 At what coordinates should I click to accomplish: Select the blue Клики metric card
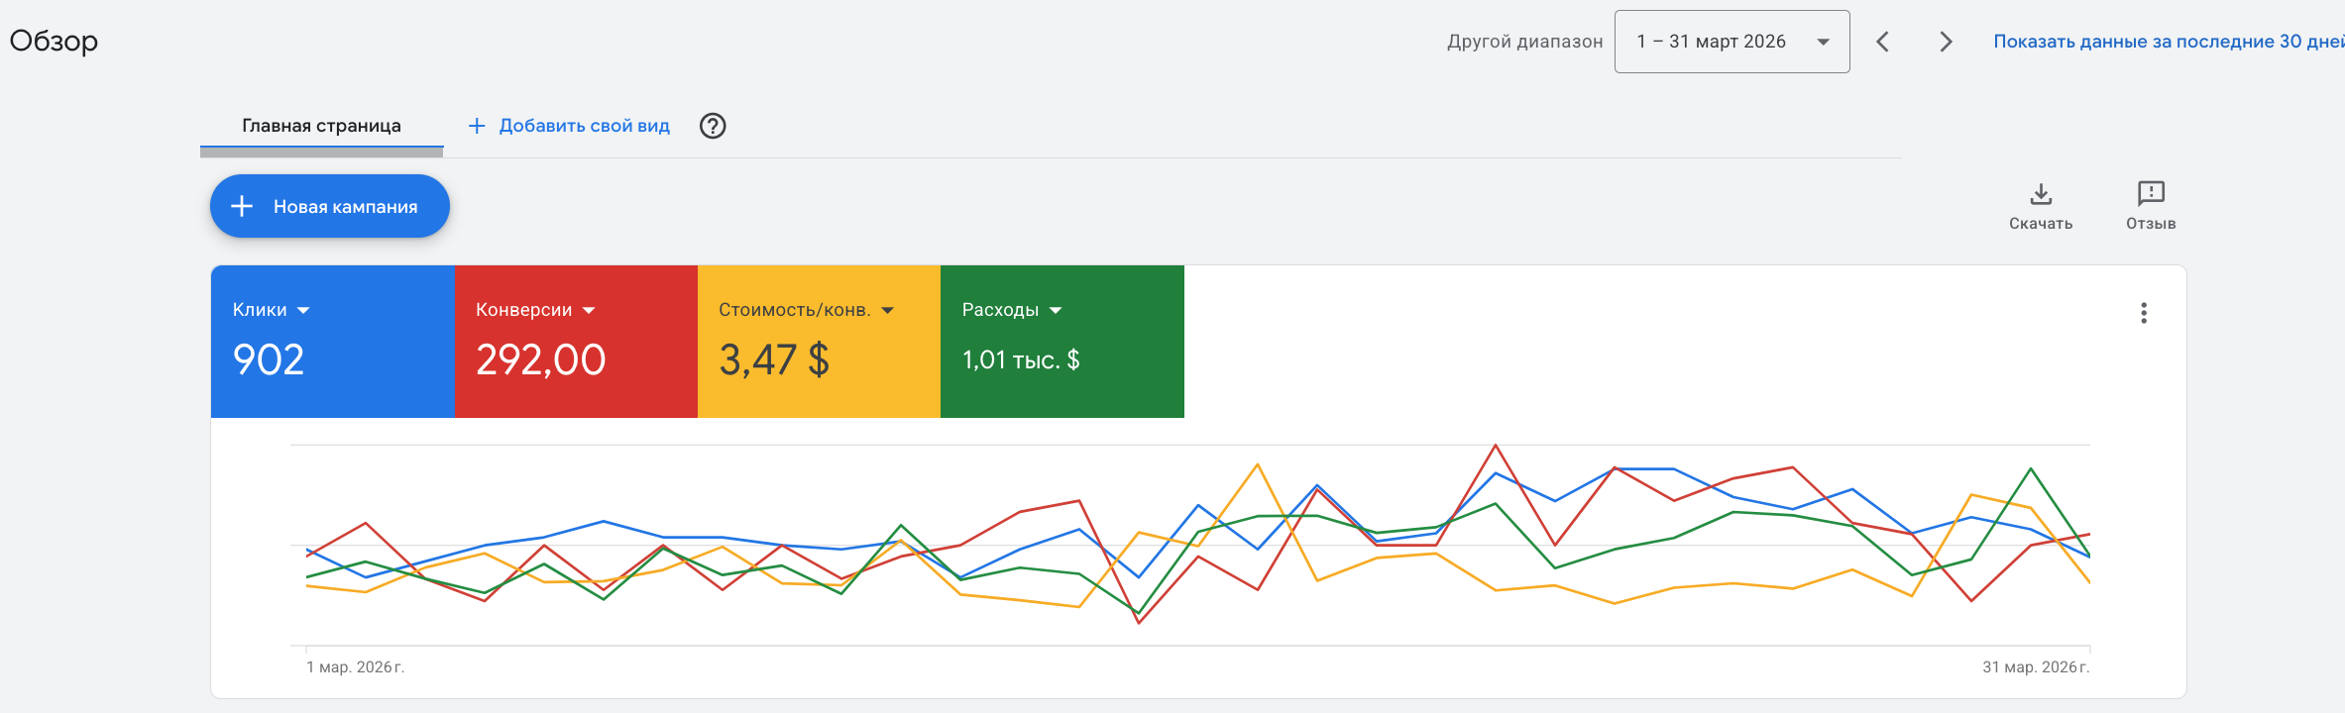(x=333, y=342)
